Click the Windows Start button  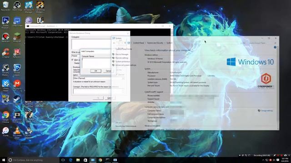(x=4, y=160)
